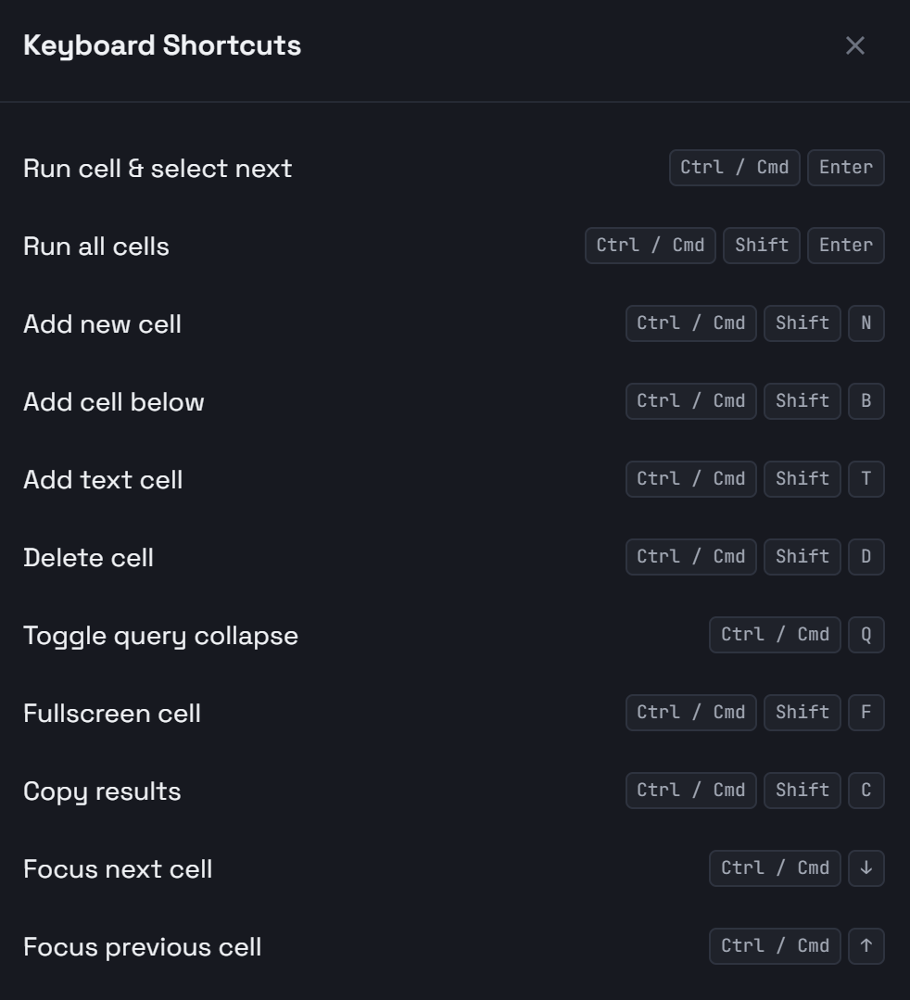Click the C key badge for Copy results
Image resolution: width=910 pixels, height=1000 pixels.
click(867, 791)
